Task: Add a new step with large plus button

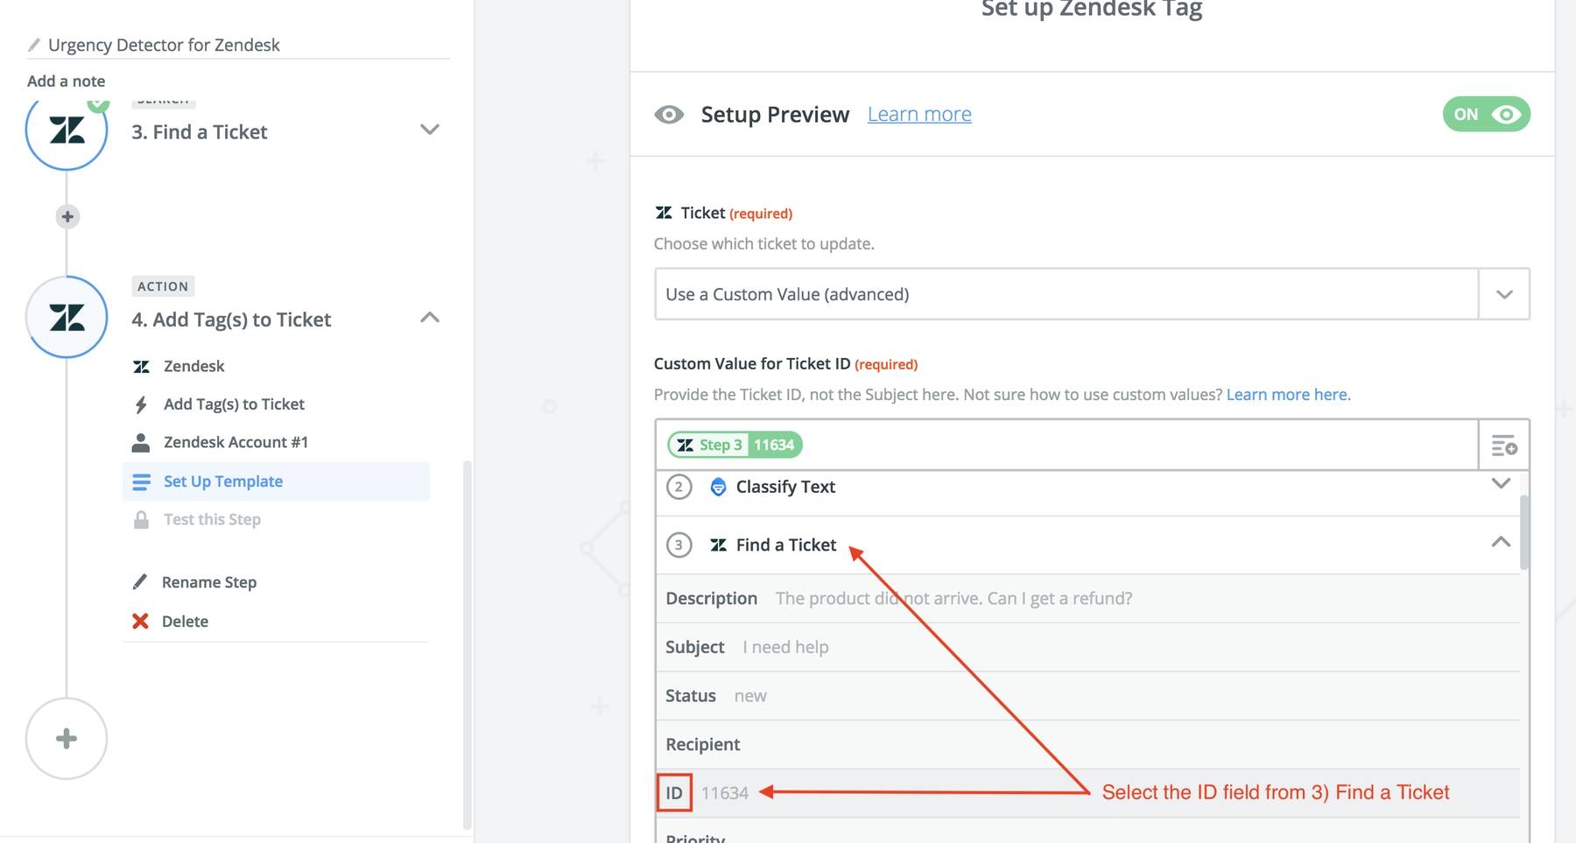Action: (67, 739)
